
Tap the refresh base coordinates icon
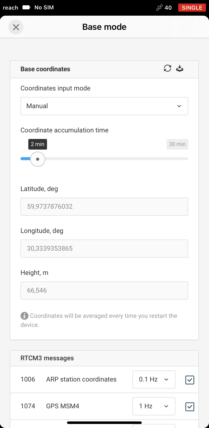coord(168,68)
